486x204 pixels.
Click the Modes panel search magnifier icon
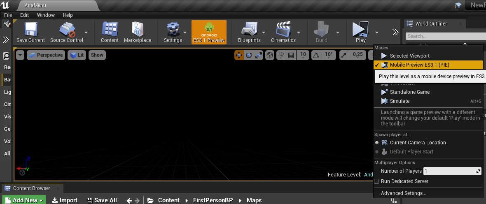pos(6,56)
